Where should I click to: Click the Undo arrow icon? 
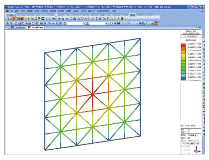pyautogui.click(x=128, y=23)
